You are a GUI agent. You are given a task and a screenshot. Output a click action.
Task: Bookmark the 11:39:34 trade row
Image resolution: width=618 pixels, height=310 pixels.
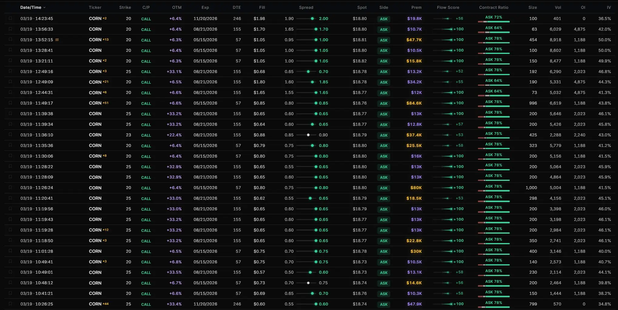click(10, 124)
